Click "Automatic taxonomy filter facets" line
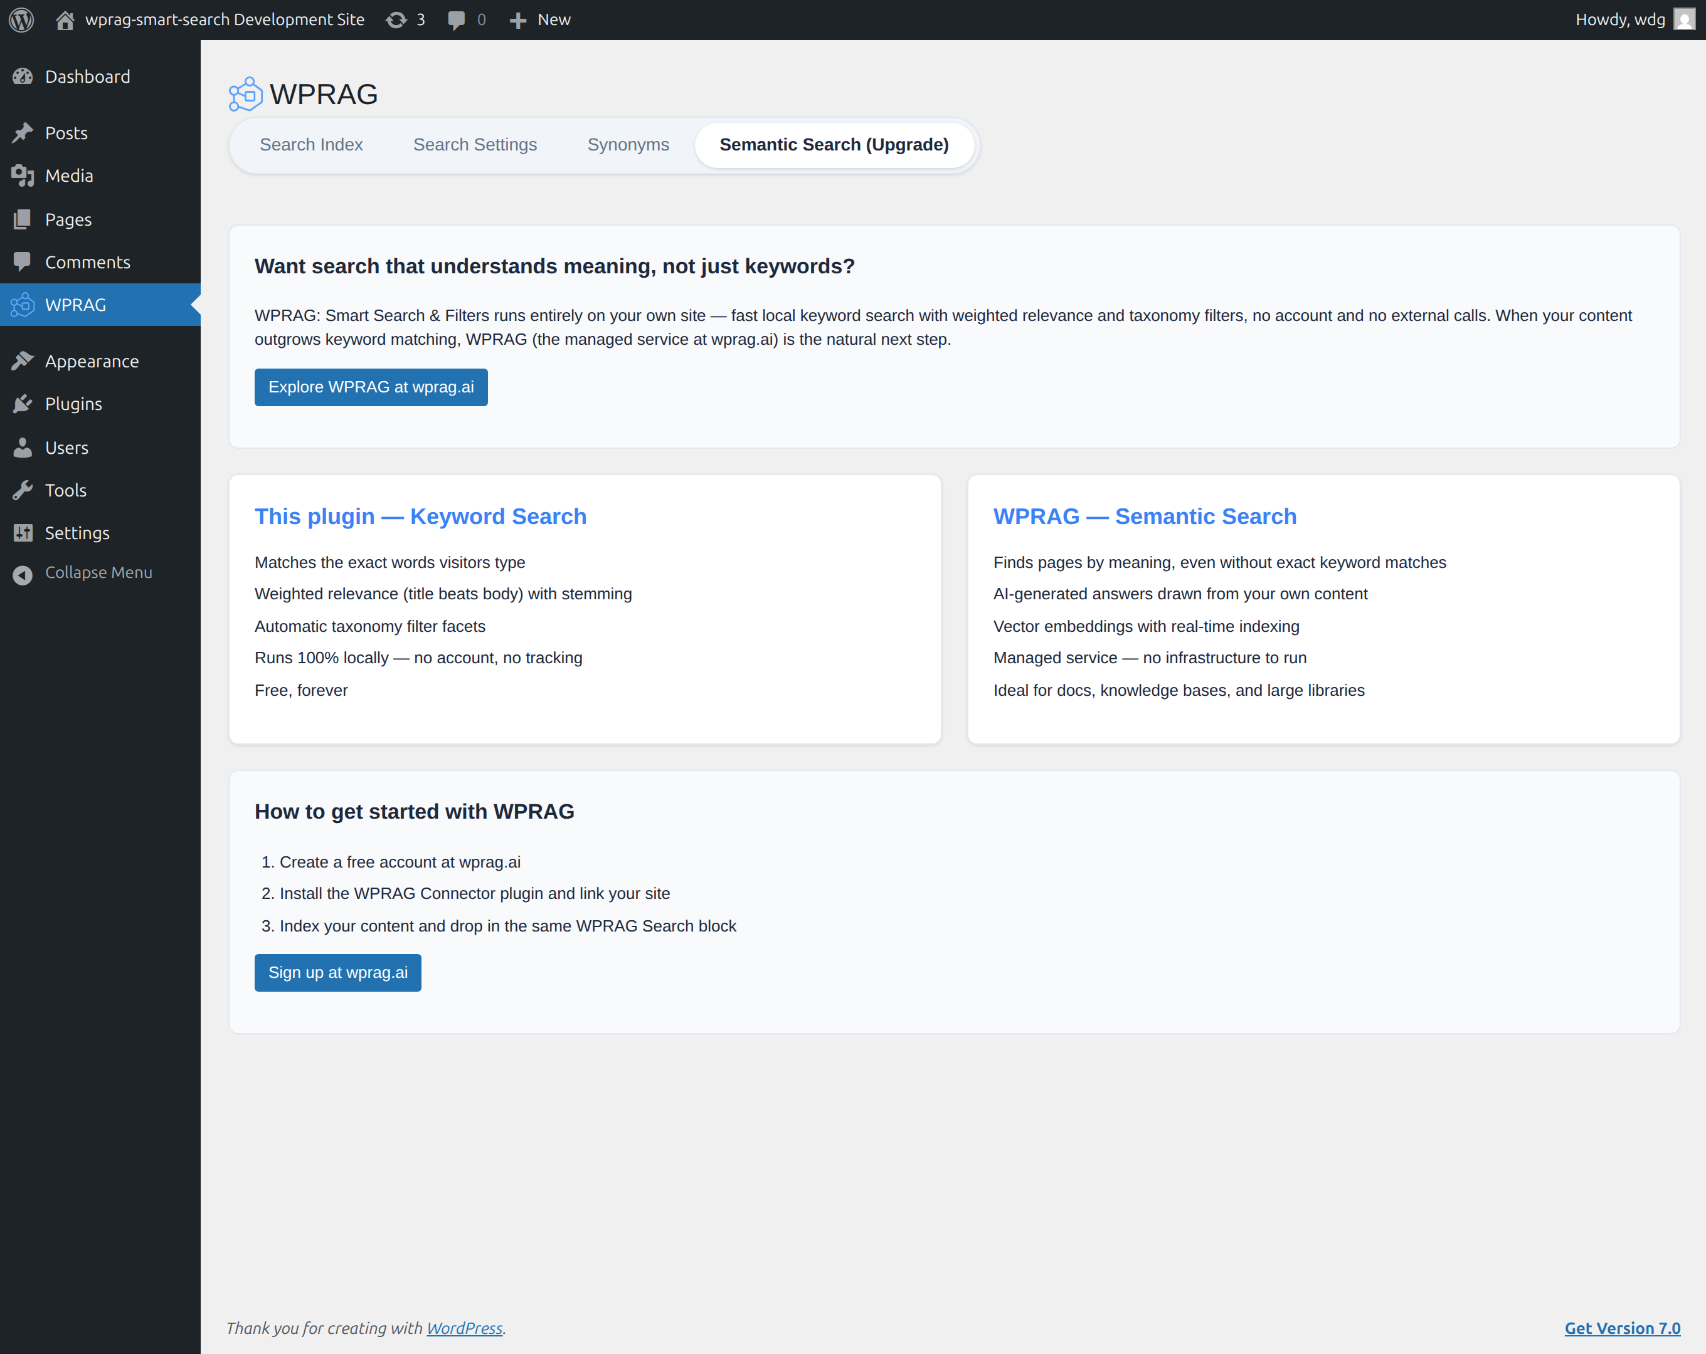 click(x=370, y=626)
